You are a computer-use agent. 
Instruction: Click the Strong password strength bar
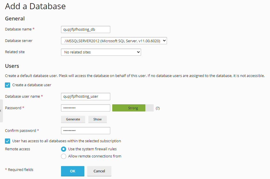pyautogui.click(x=133, y=108)
